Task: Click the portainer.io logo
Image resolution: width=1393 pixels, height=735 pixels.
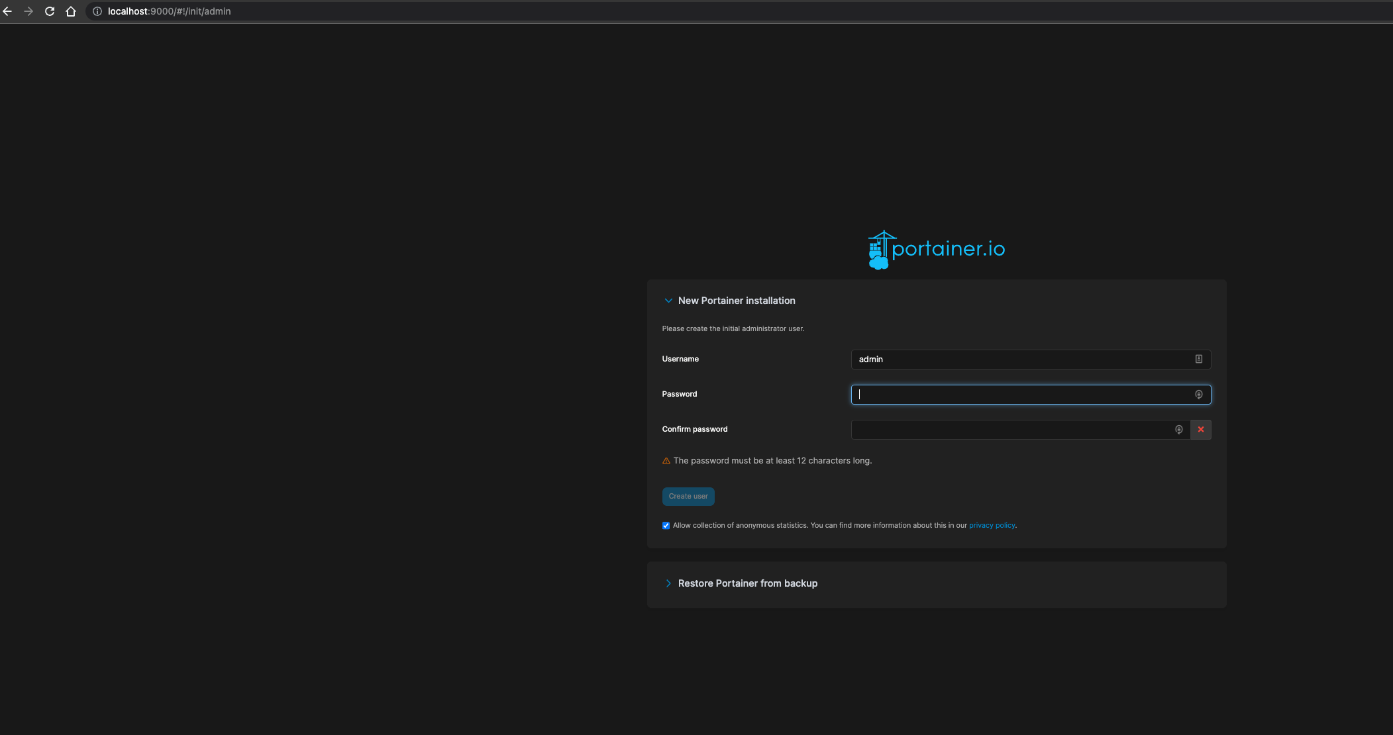Action: pyautogui.click(x=936, y=250)
